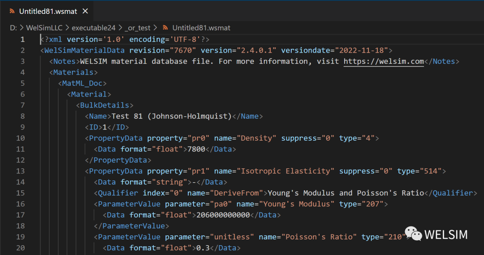Screen dimensions: 484x255
Task: Click the file type icon on the Untitled81.wsmat tab
Action: 12,11
